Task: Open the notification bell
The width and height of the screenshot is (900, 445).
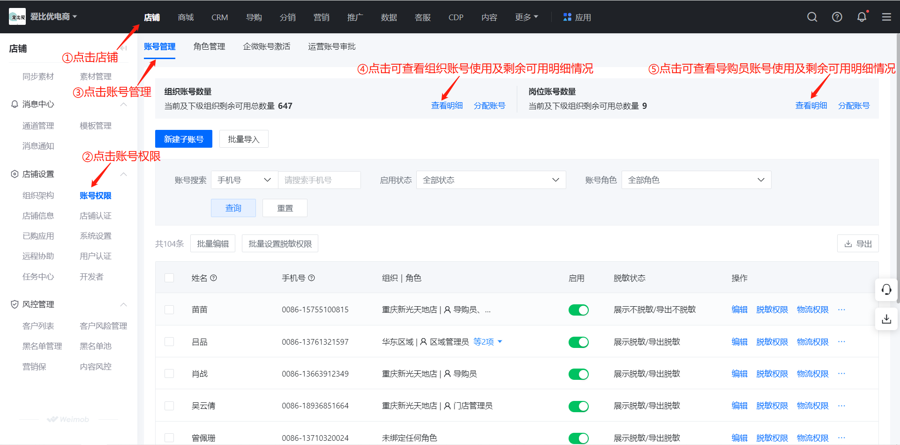Action: (862, 17)
